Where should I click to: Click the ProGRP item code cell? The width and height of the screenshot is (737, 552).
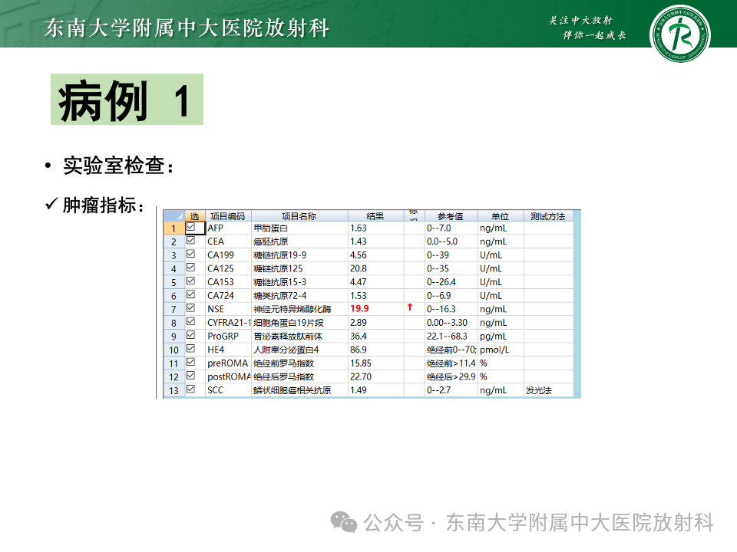click(228, 337)
